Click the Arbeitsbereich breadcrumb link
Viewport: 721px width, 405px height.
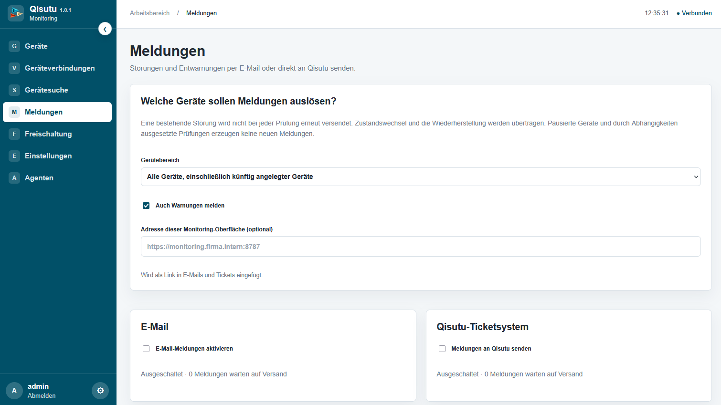(x=149, y=13)
